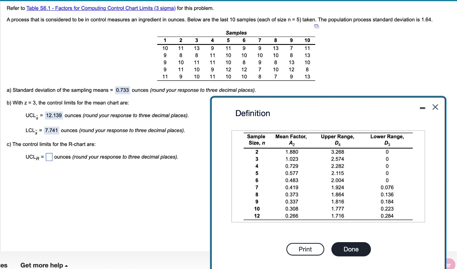Minimize the Definition dialog
This screenshot has height=269, width=457.
423,107
